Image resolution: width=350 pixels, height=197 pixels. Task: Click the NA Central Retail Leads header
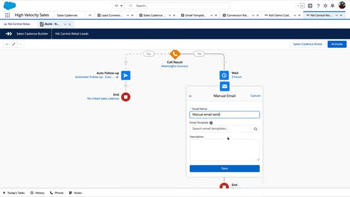click(x=72, y=34)
